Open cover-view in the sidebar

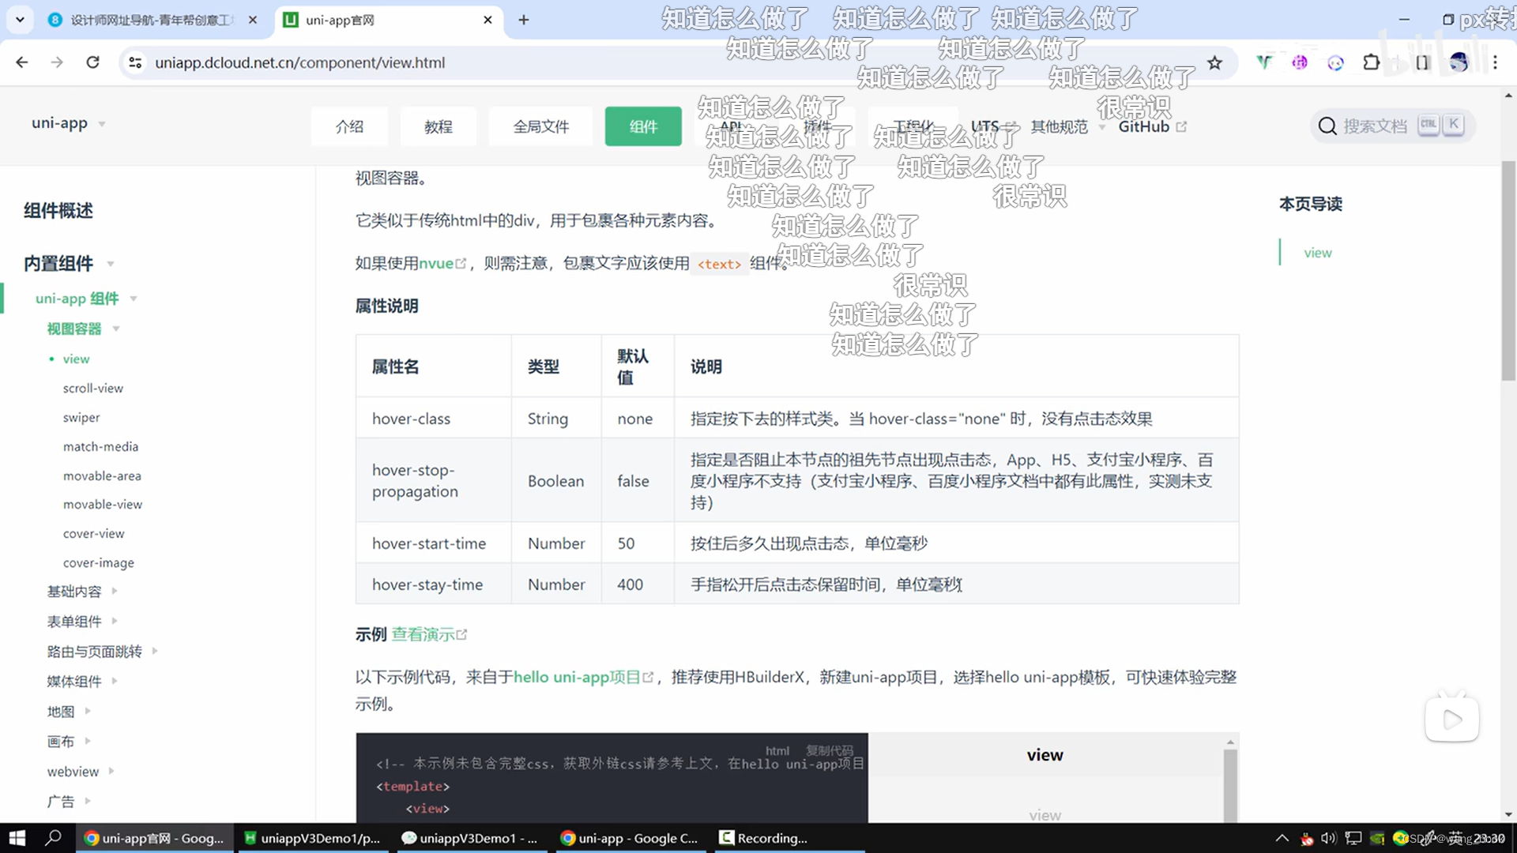tap(93, 533)
